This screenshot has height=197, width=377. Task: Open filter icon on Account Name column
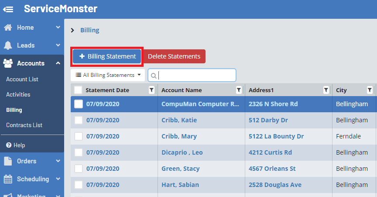(239, 90)
